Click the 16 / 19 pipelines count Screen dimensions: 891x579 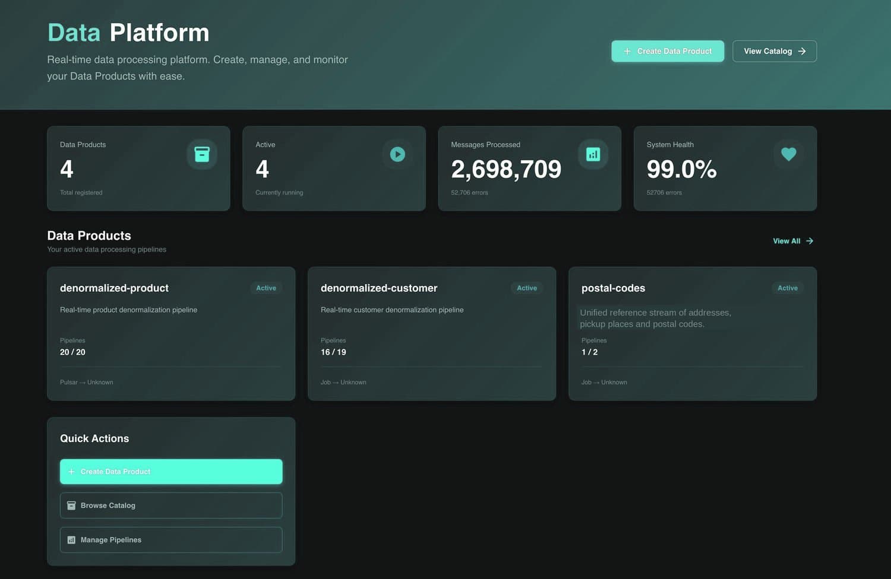pos(333,352)
